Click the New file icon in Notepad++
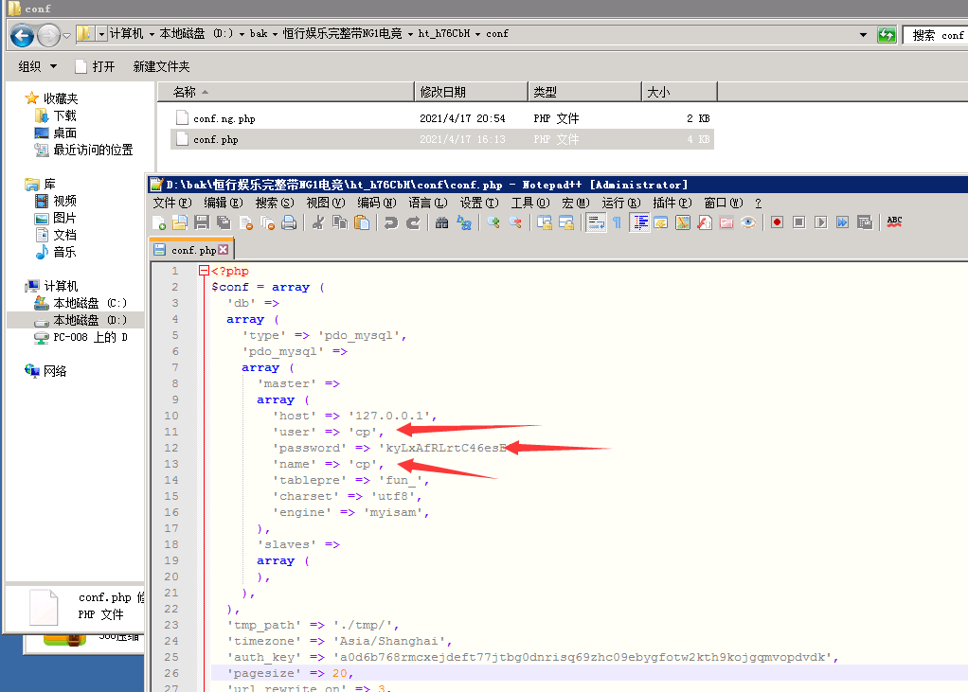Viewport: 968px width, 692px height. pos(159,222)
